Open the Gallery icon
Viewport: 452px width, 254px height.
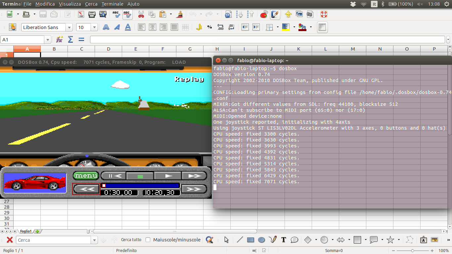click(299, 14)
